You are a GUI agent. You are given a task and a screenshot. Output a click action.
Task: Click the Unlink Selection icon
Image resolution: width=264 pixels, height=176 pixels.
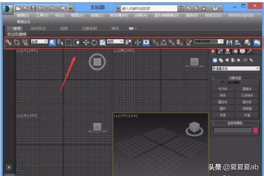click(17, 42)
